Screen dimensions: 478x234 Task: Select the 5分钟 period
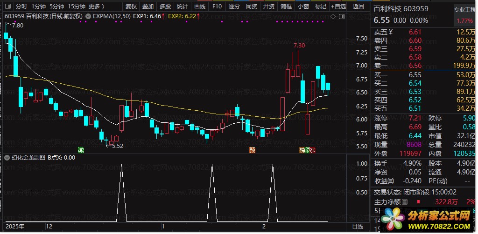(56, 7)
